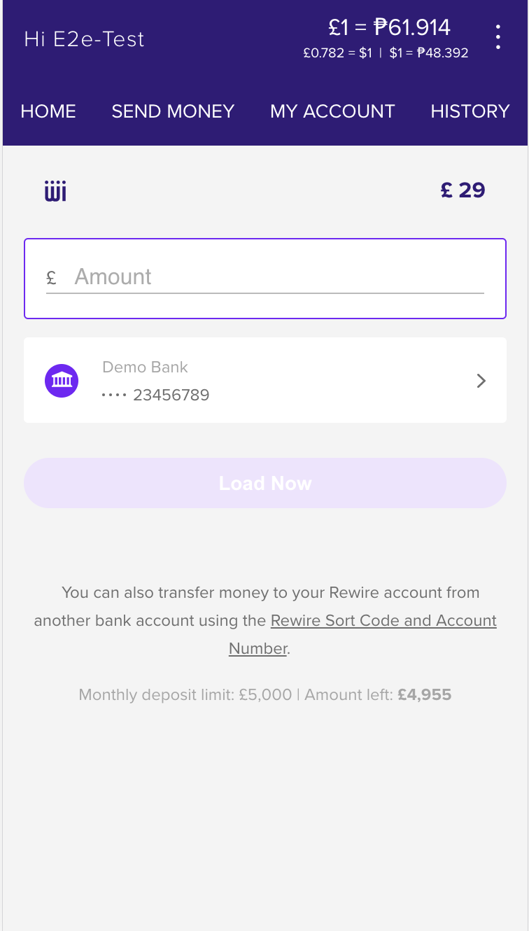View the HISTORY tab
Screen dimensions: 529x931
(470, 111)
